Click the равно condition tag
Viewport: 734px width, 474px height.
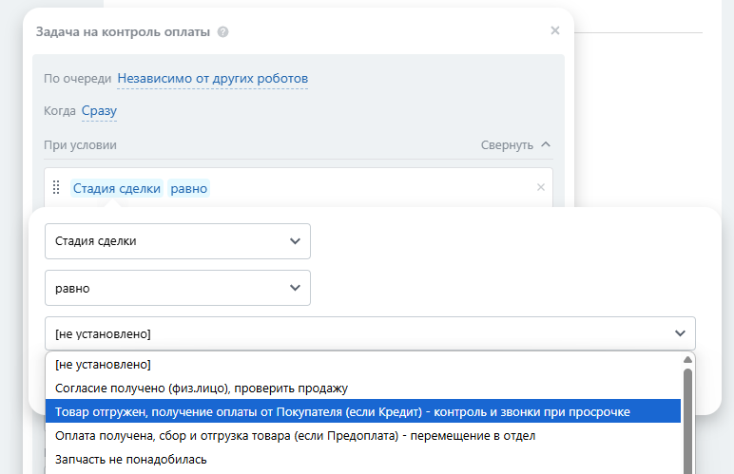[189, 188]
